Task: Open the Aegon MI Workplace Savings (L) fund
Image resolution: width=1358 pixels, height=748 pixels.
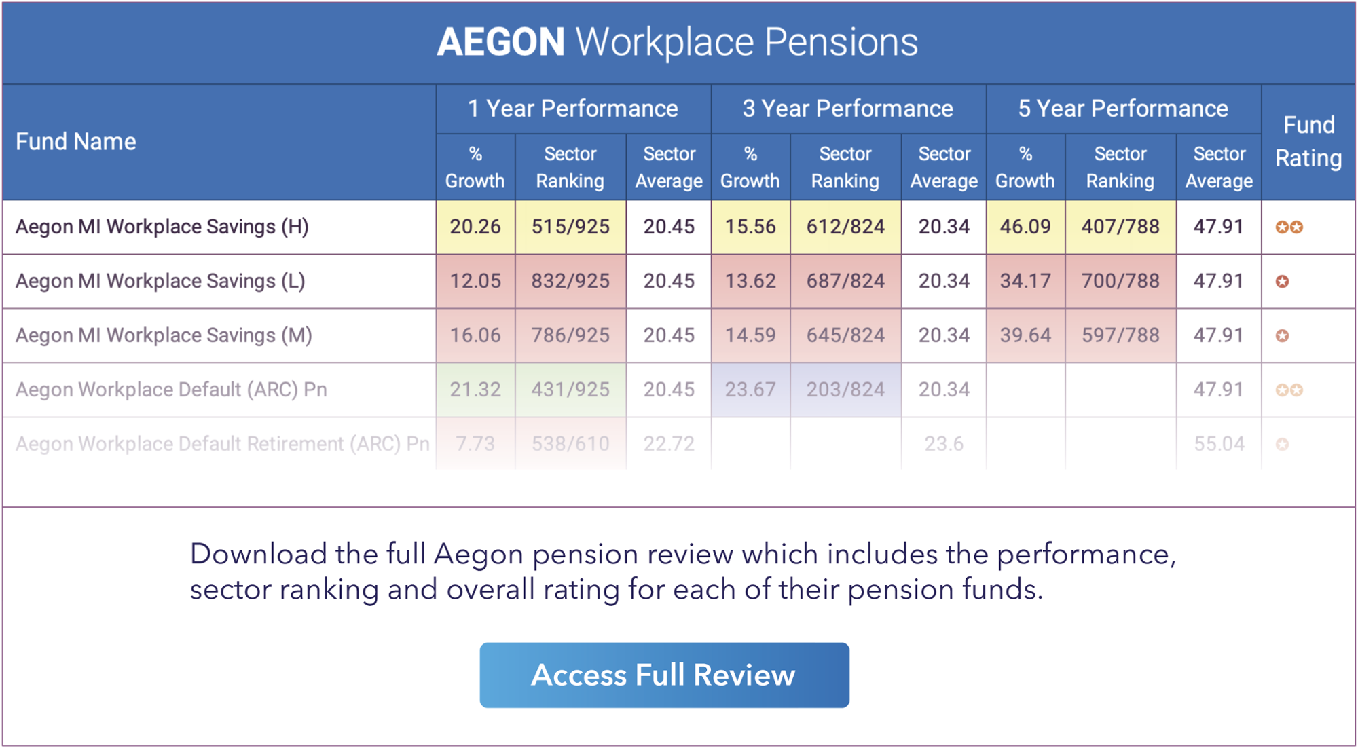Action: [x=160, y=281]
